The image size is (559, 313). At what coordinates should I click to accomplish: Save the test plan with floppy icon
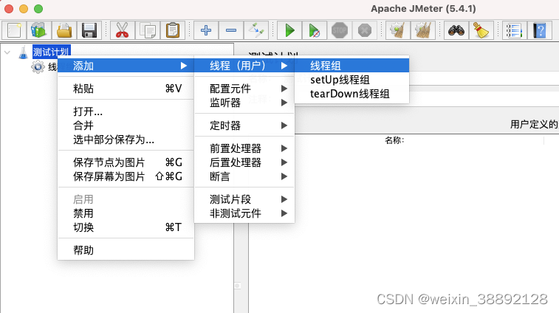pyautogui.click(x=89, y=30)
